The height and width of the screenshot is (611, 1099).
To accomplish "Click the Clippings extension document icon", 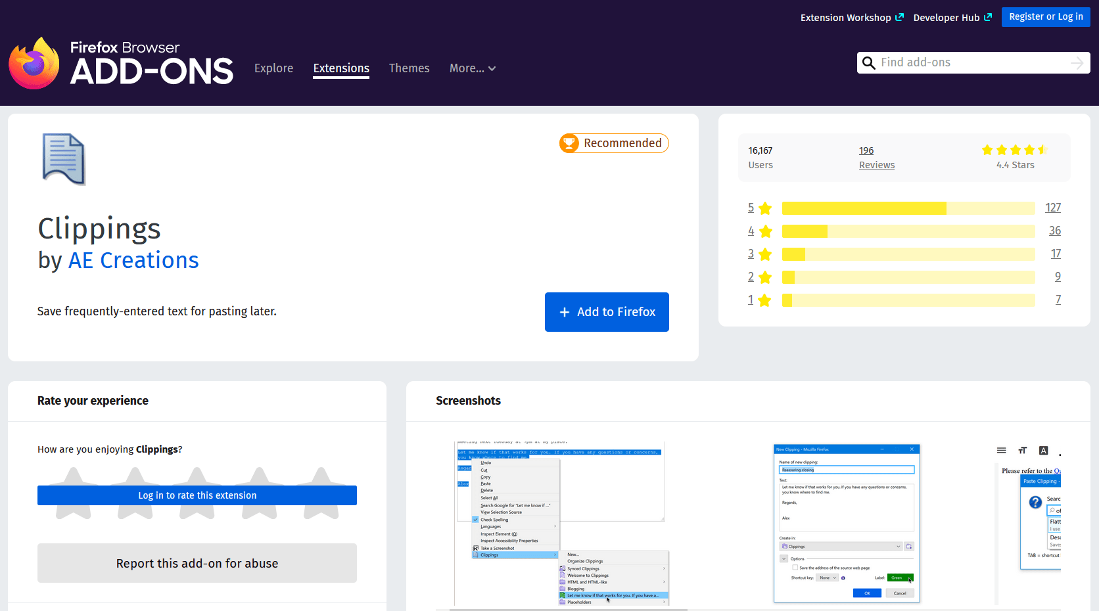I will 64,159.
